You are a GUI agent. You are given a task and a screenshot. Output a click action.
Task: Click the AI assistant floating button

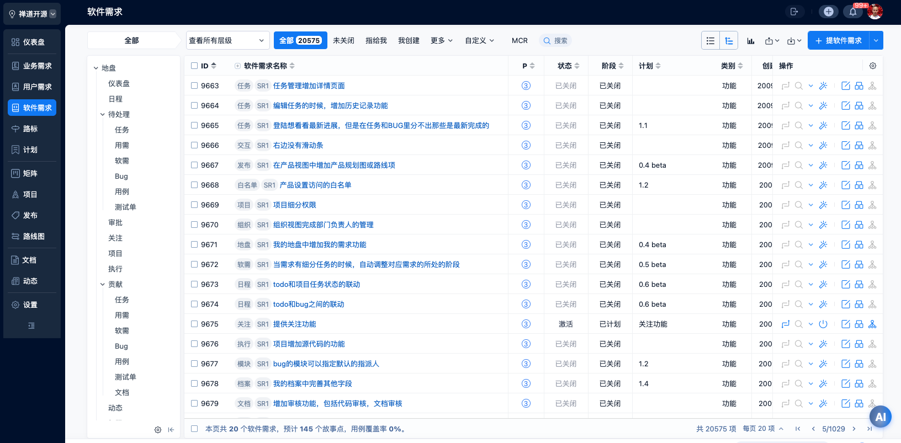[x=880, y=417]
